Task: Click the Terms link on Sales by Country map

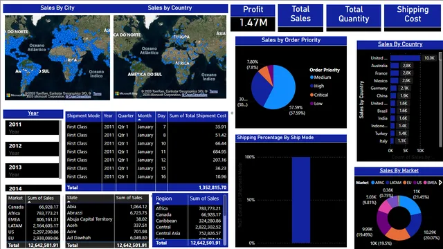Action: (214, 91)
